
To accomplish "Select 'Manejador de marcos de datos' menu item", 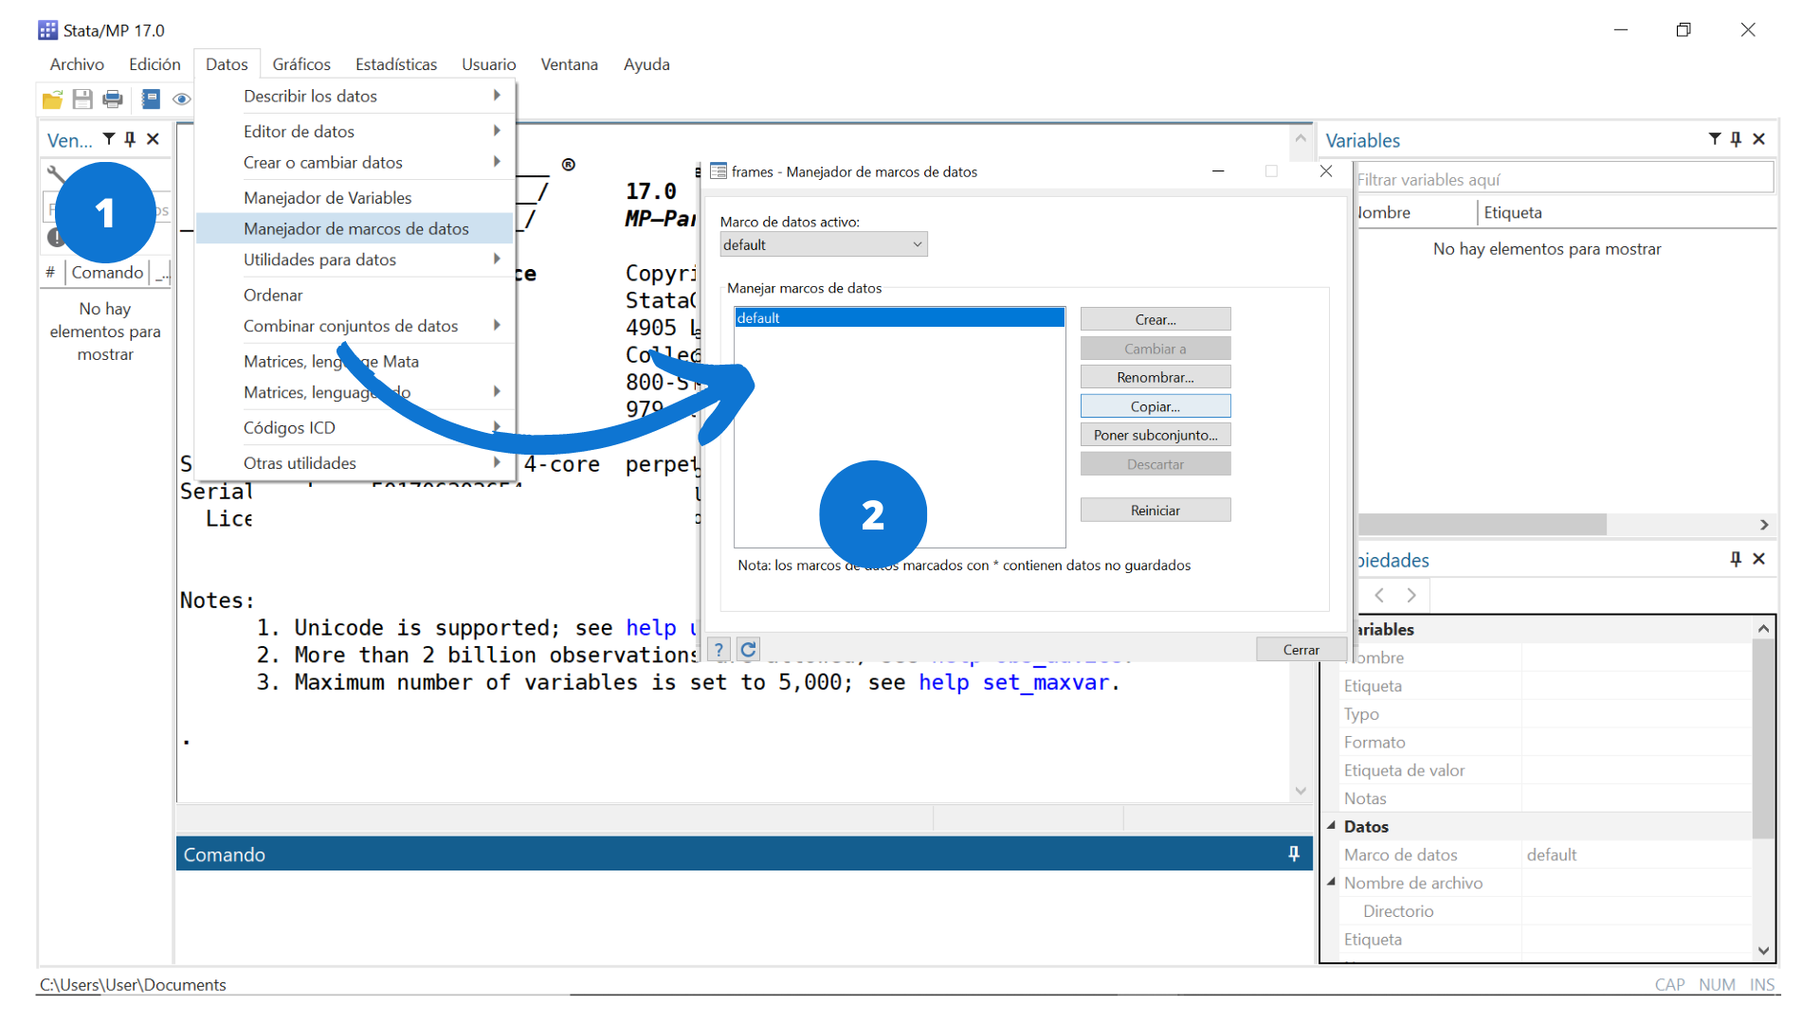I will pyautogui.click(x=355, y=228).
